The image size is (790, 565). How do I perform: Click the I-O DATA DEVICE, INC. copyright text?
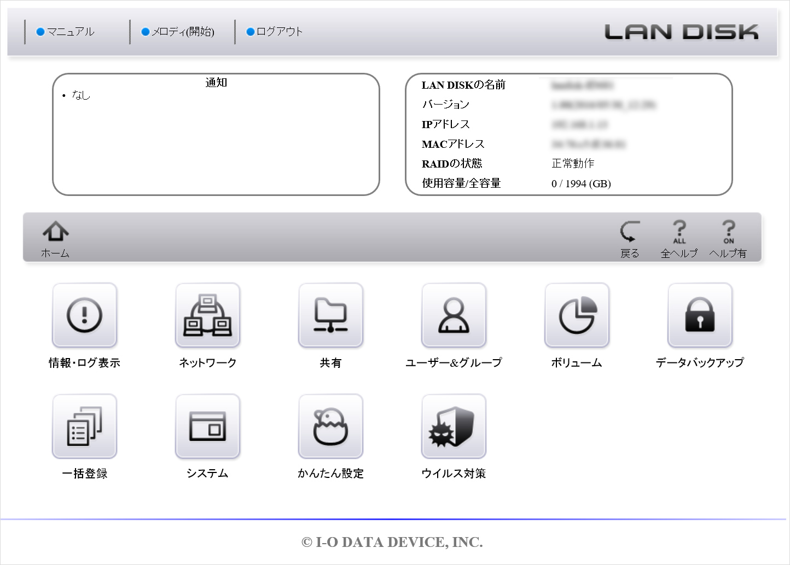coord(392,542)
